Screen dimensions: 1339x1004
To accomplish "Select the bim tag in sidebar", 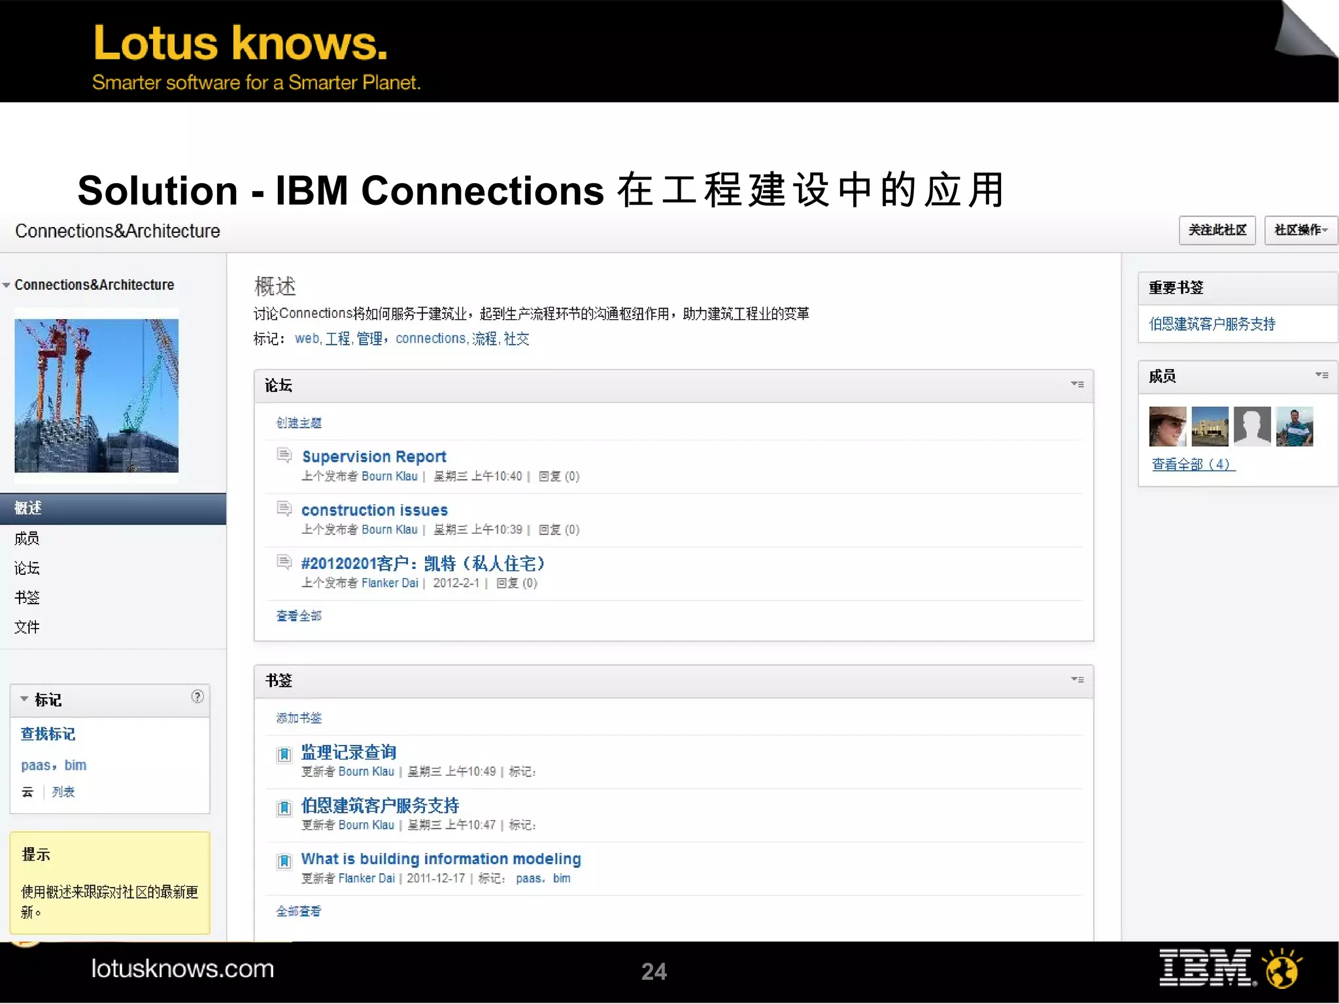I will pyautogui.click(x=75, y=765).
